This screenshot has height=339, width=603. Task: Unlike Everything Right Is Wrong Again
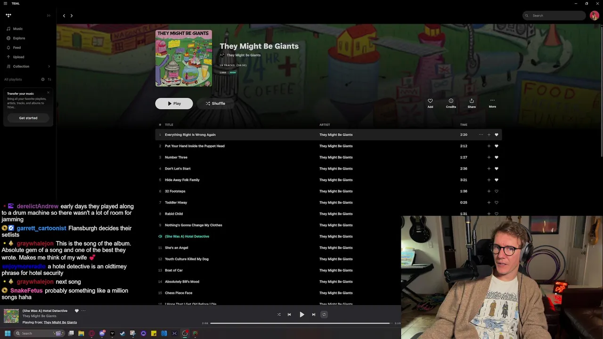(497, 135)
